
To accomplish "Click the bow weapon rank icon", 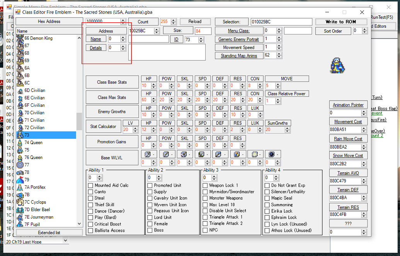I will (201, 154).
